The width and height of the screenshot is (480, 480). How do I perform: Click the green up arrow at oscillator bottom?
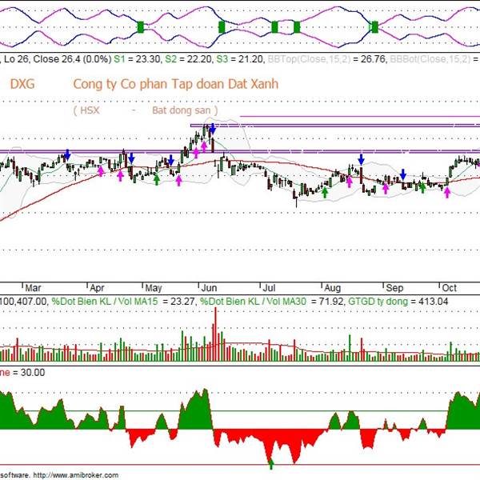pos(271,464)
